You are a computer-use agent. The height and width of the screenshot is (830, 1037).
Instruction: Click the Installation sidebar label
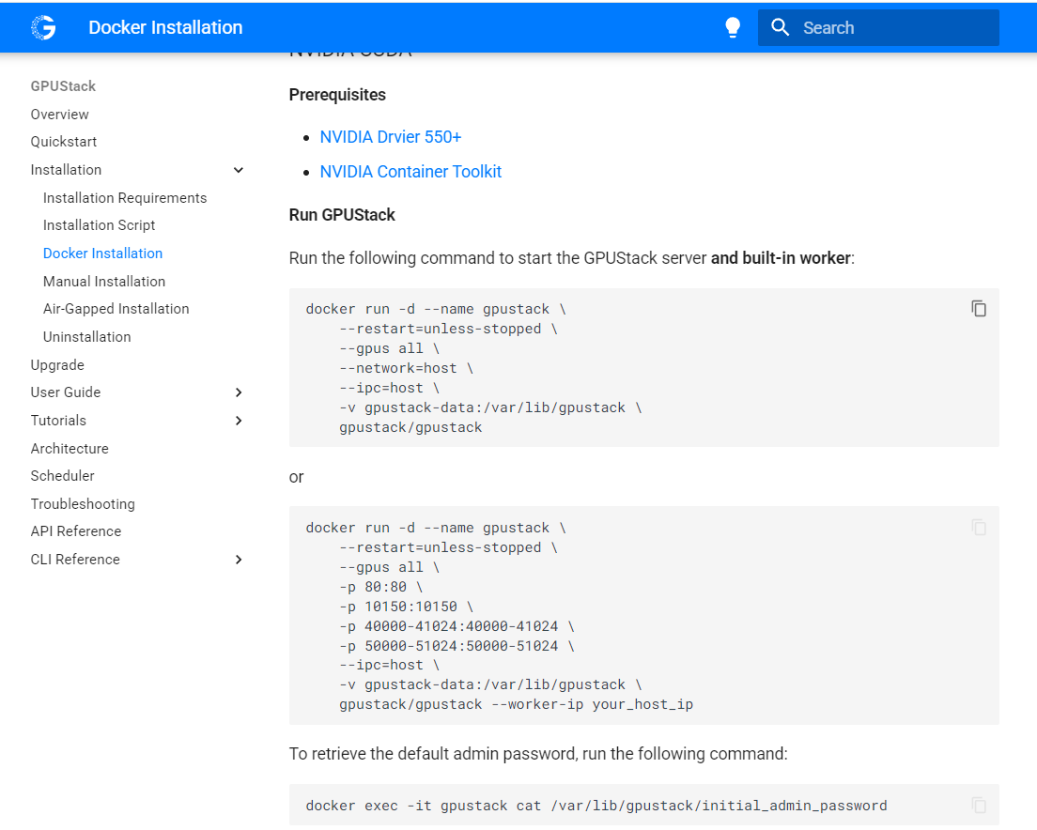tap(66, 170)
